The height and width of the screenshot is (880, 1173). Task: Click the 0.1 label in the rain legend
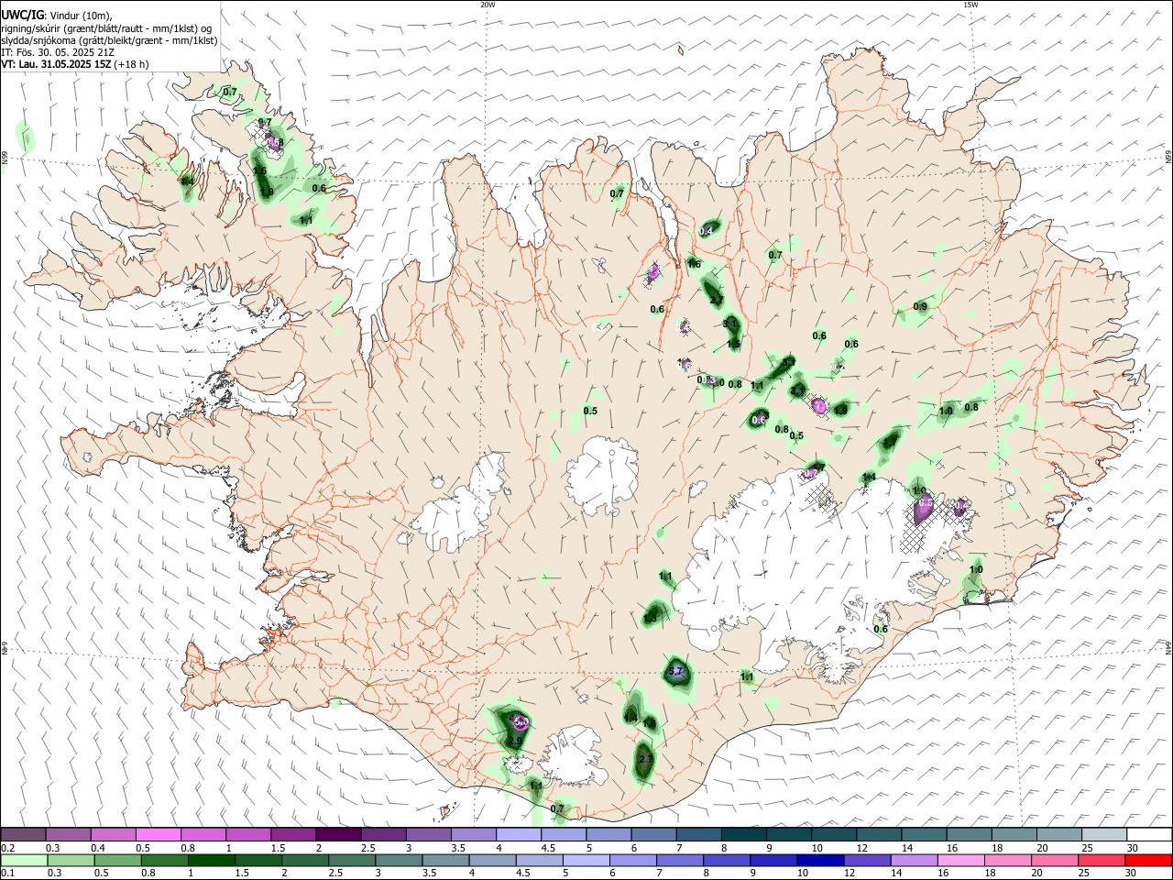click(x=7, y=874)
